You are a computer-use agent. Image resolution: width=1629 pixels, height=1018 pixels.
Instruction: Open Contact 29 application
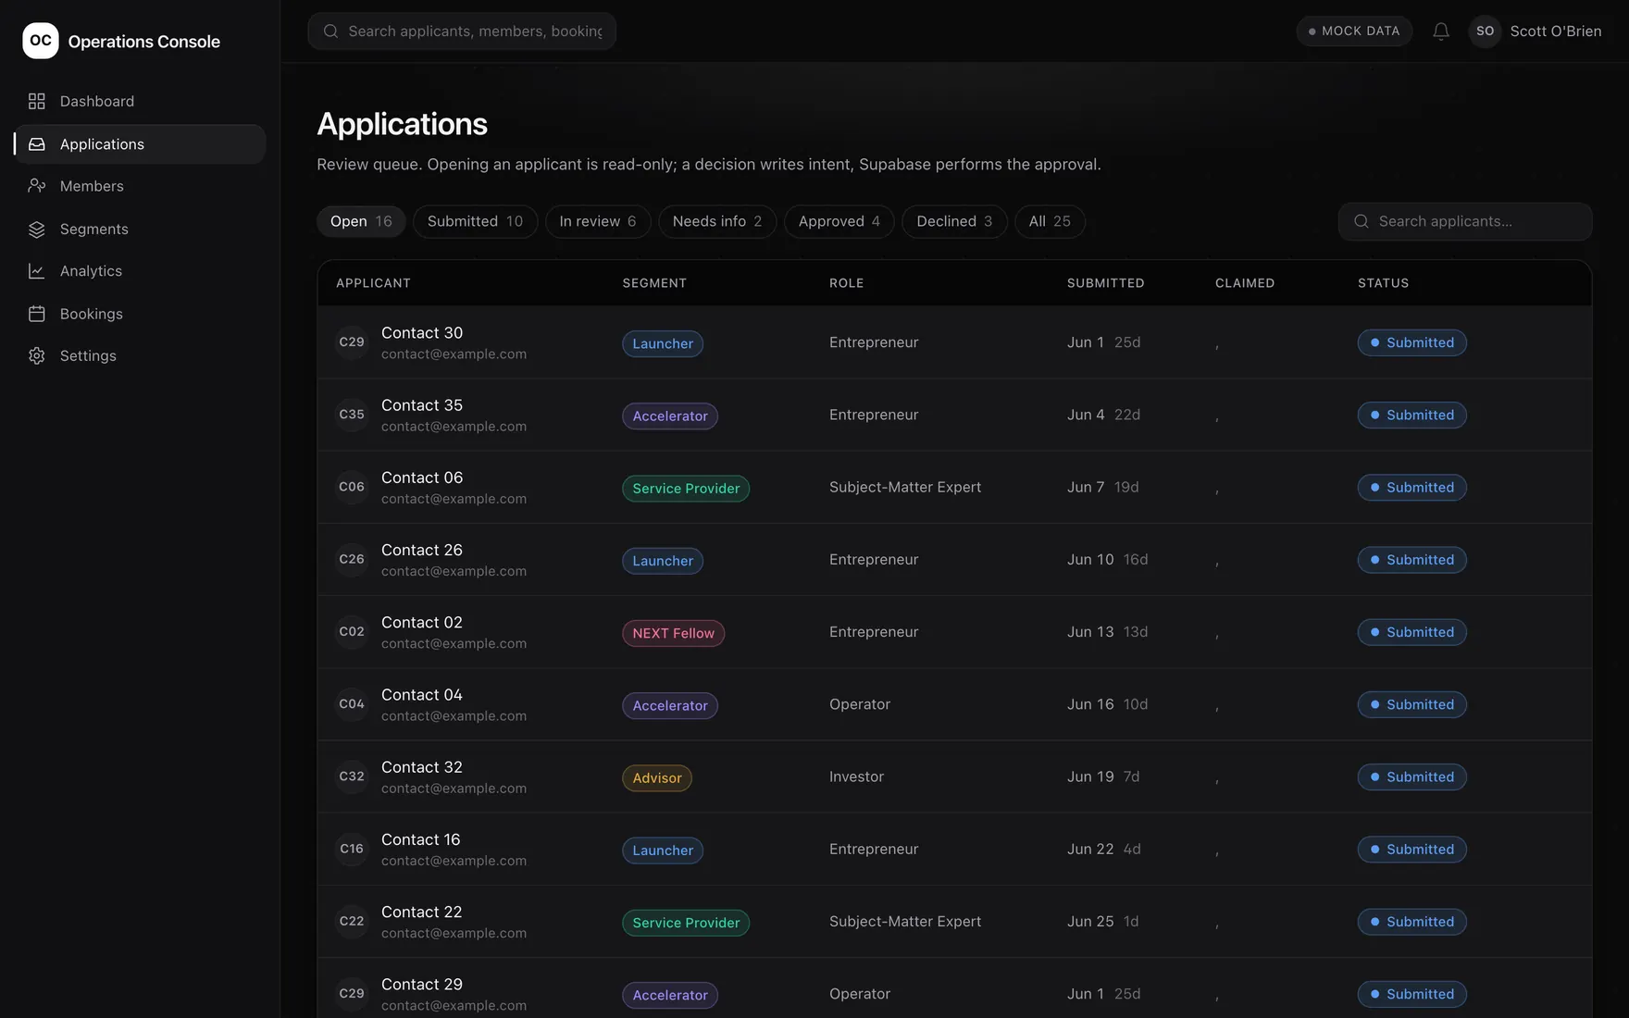[954, 988]
